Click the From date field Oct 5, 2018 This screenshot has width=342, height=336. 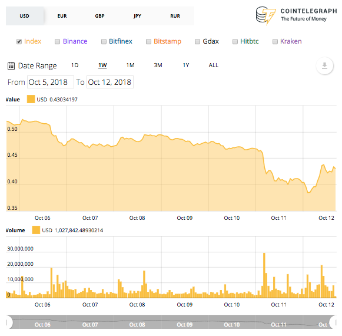pos(51,82)
